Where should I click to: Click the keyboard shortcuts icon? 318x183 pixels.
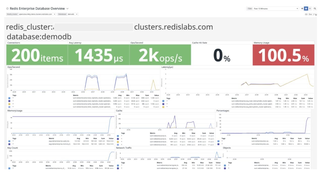pos(306,14)
